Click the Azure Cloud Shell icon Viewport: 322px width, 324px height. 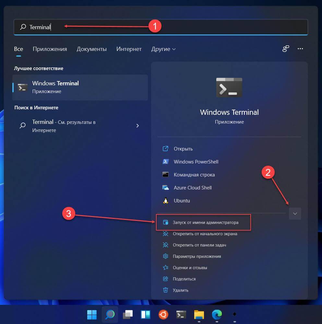165,188
